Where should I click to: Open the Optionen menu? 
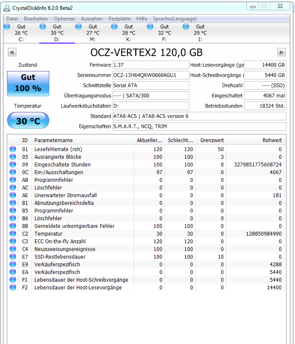64,19
